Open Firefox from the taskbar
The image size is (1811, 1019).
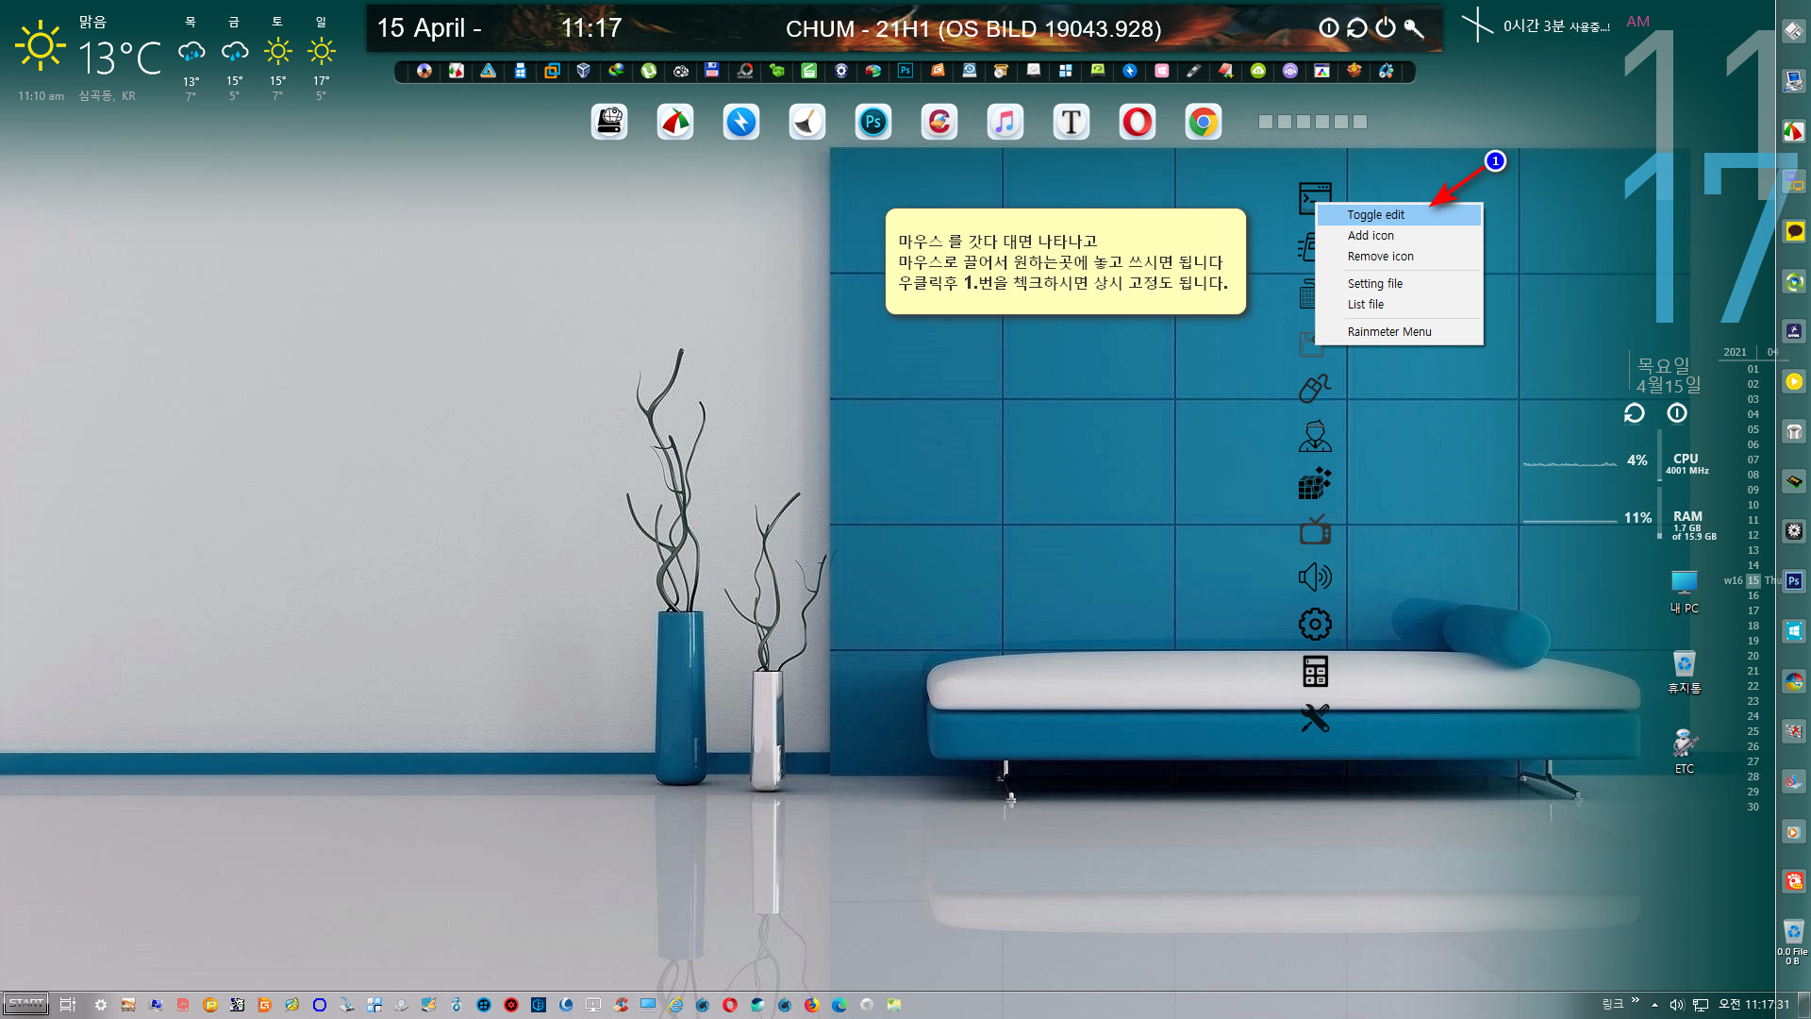[x=811, y=1005]
